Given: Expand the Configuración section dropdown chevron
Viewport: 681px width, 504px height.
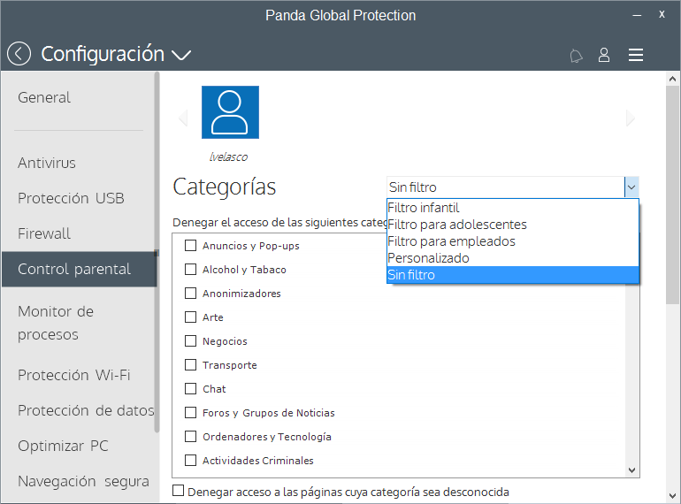Looking at the screenshot, I should (181, 55).
